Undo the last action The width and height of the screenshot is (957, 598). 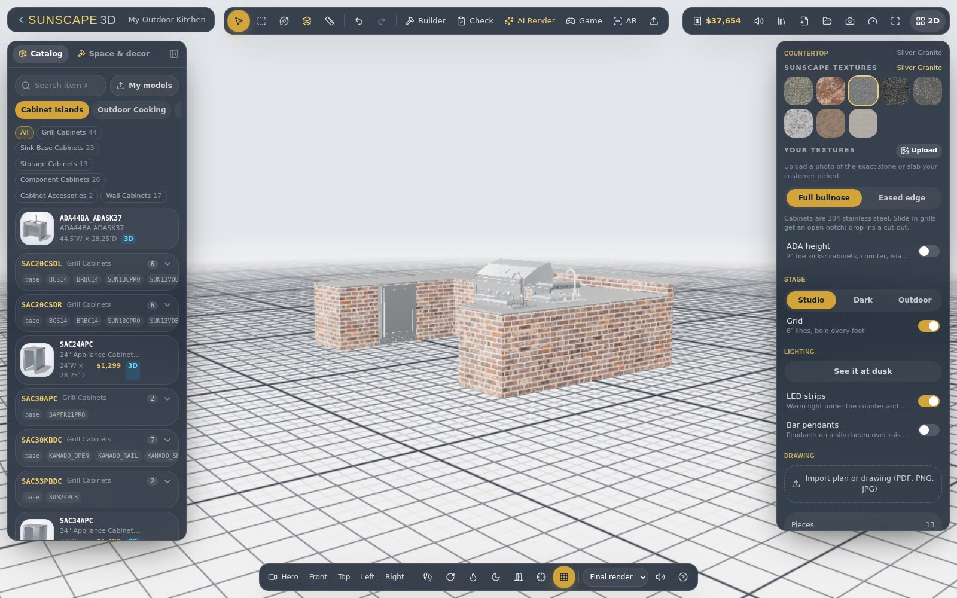[x=359, y=21]
